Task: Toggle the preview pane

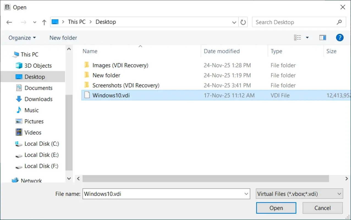Action: click(322, 37)
